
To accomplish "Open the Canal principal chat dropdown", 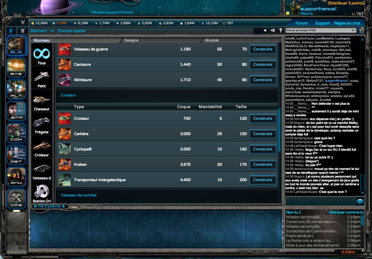I will pyautogui.click(x=321, y=30).
